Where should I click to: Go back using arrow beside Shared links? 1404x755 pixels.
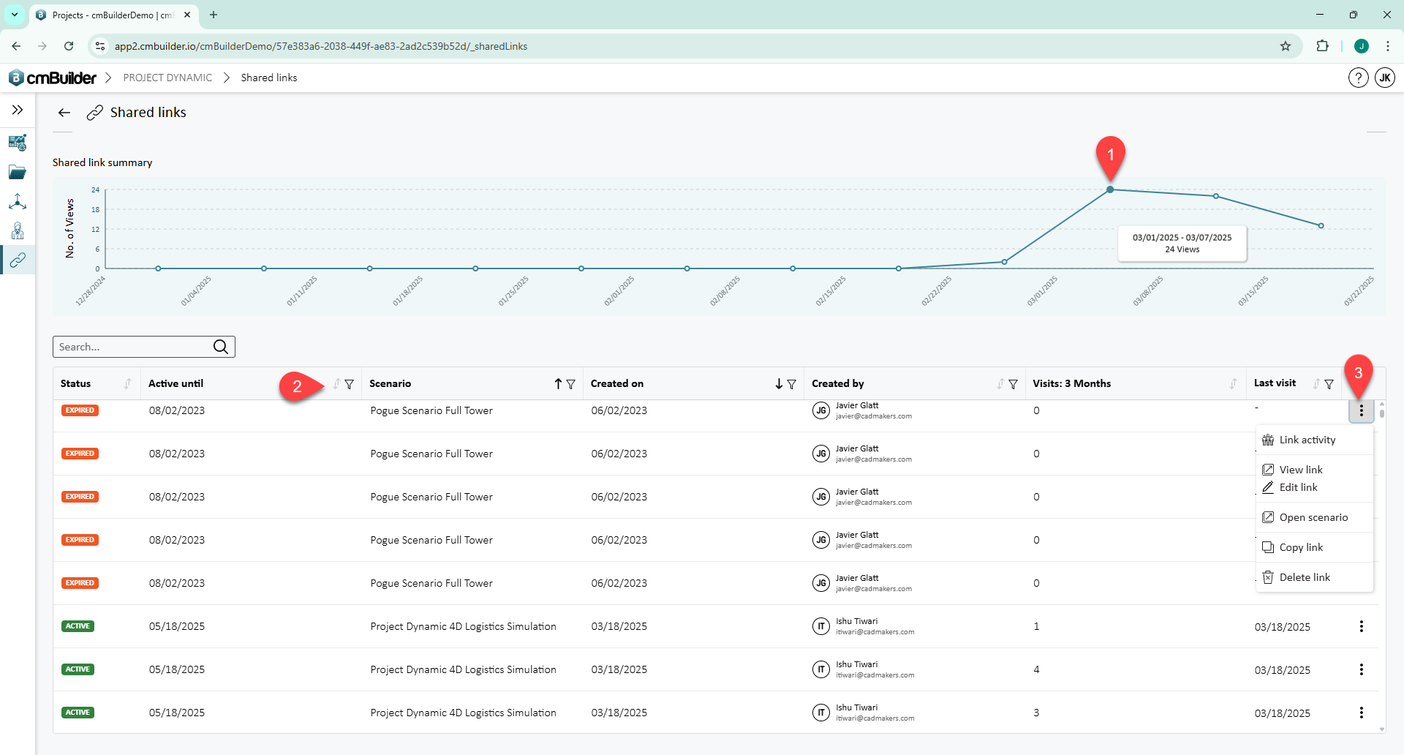64,113
